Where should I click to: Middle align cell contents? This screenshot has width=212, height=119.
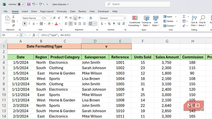click(71, 18)
